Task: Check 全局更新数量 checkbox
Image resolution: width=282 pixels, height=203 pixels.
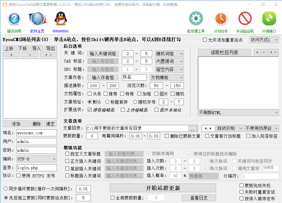Action: pos(112,197)
